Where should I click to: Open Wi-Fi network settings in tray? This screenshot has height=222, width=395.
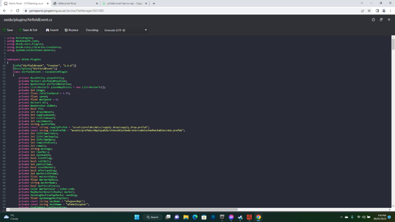point(359,217)
